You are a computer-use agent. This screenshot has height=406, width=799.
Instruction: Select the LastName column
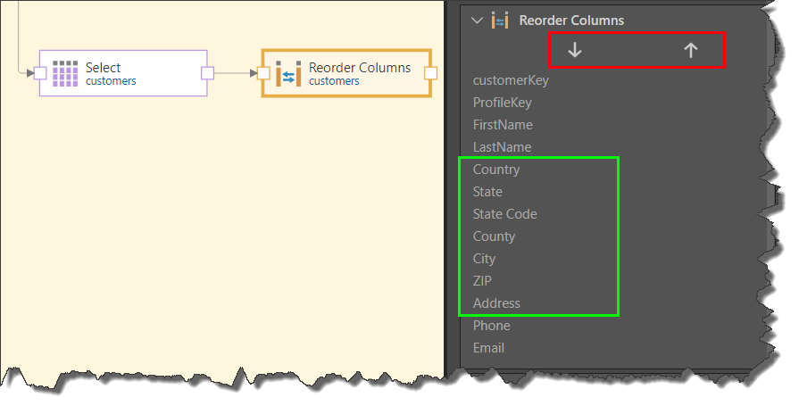[502, 147]
